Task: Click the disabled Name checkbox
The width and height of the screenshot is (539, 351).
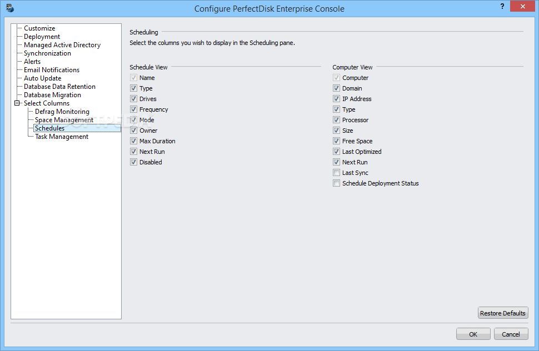Action: pyautogui.click(x=134, y=78)
